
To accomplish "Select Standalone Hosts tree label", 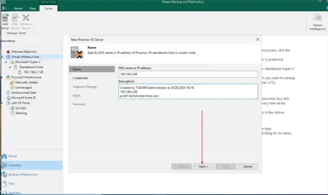I will [31, 67].
